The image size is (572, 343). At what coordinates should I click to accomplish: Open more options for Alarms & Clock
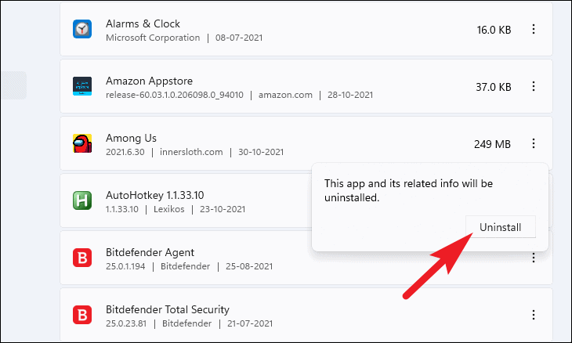point(534,29)
